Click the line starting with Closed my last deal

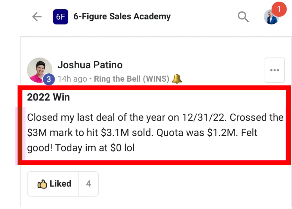point(155,118)
